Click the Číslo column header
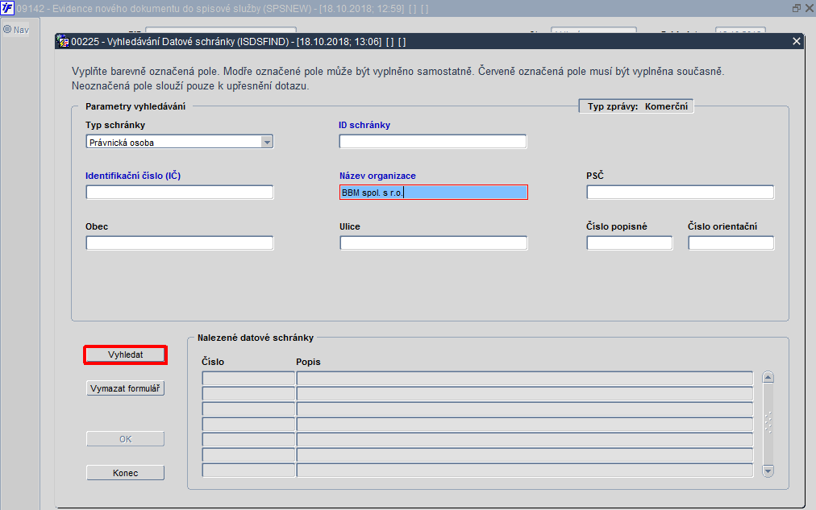Image resolution: width=816 pixels, height=510 pixels. 213,362
